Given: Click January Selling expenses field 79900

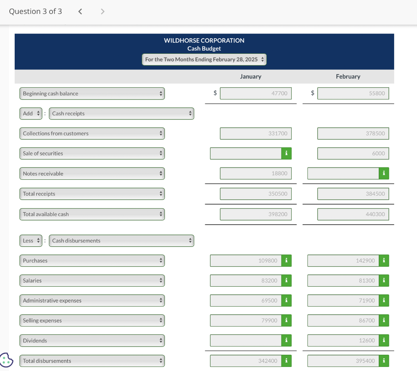Looking at the screenshot, I should point(246,320).
